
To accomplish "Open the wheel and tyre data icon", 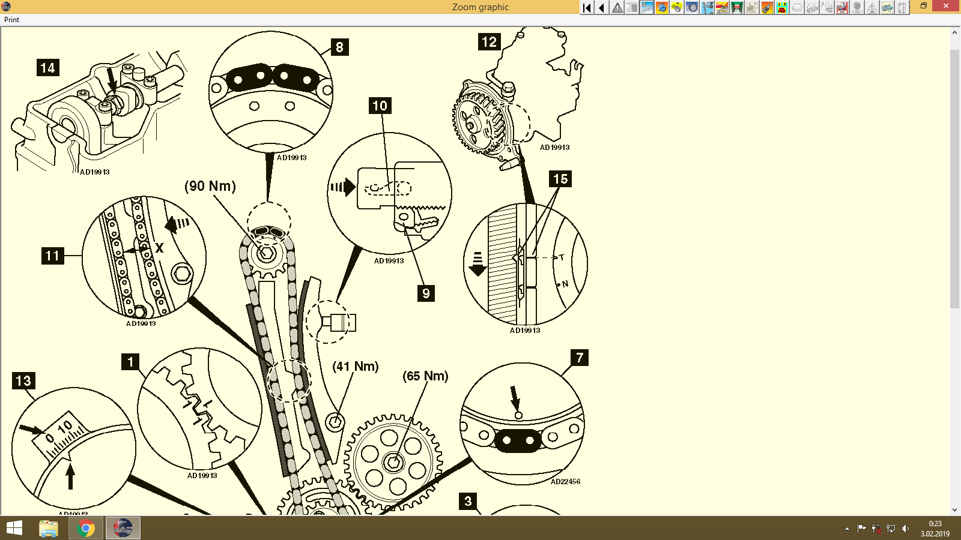I will pos(691,8).
